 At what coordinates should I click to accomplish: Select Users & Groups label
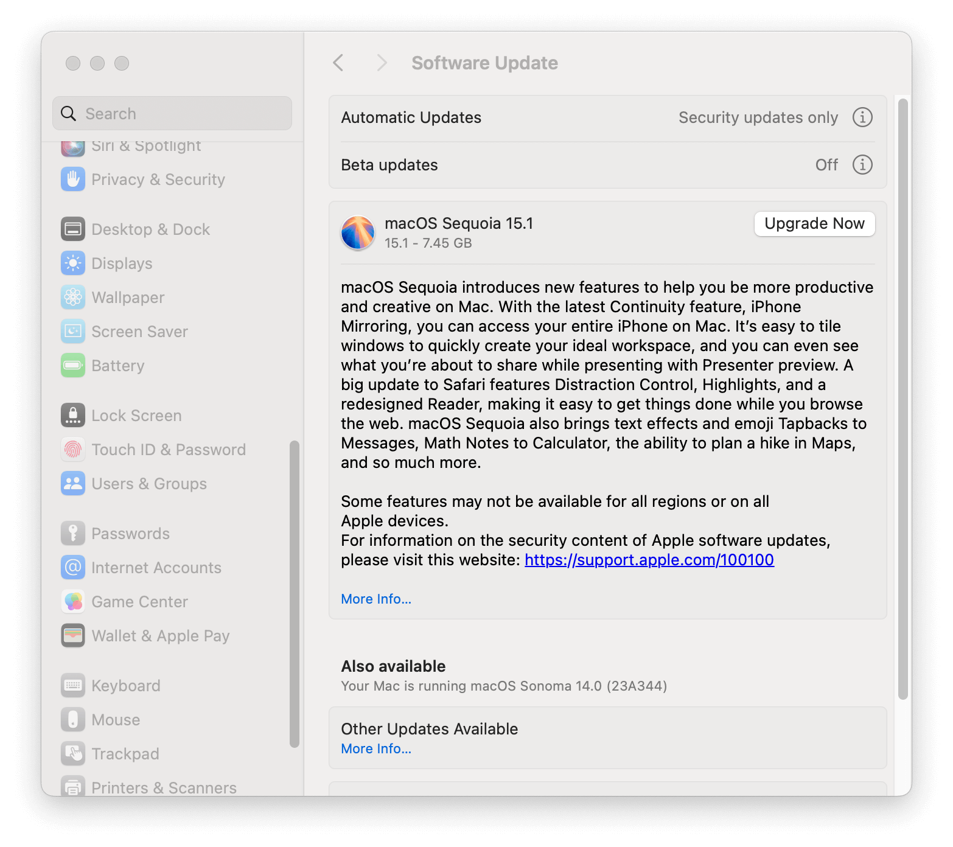149,484
